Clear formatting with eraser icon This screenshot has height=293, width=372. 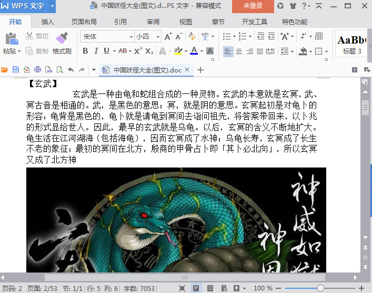[x=192, y=36]
